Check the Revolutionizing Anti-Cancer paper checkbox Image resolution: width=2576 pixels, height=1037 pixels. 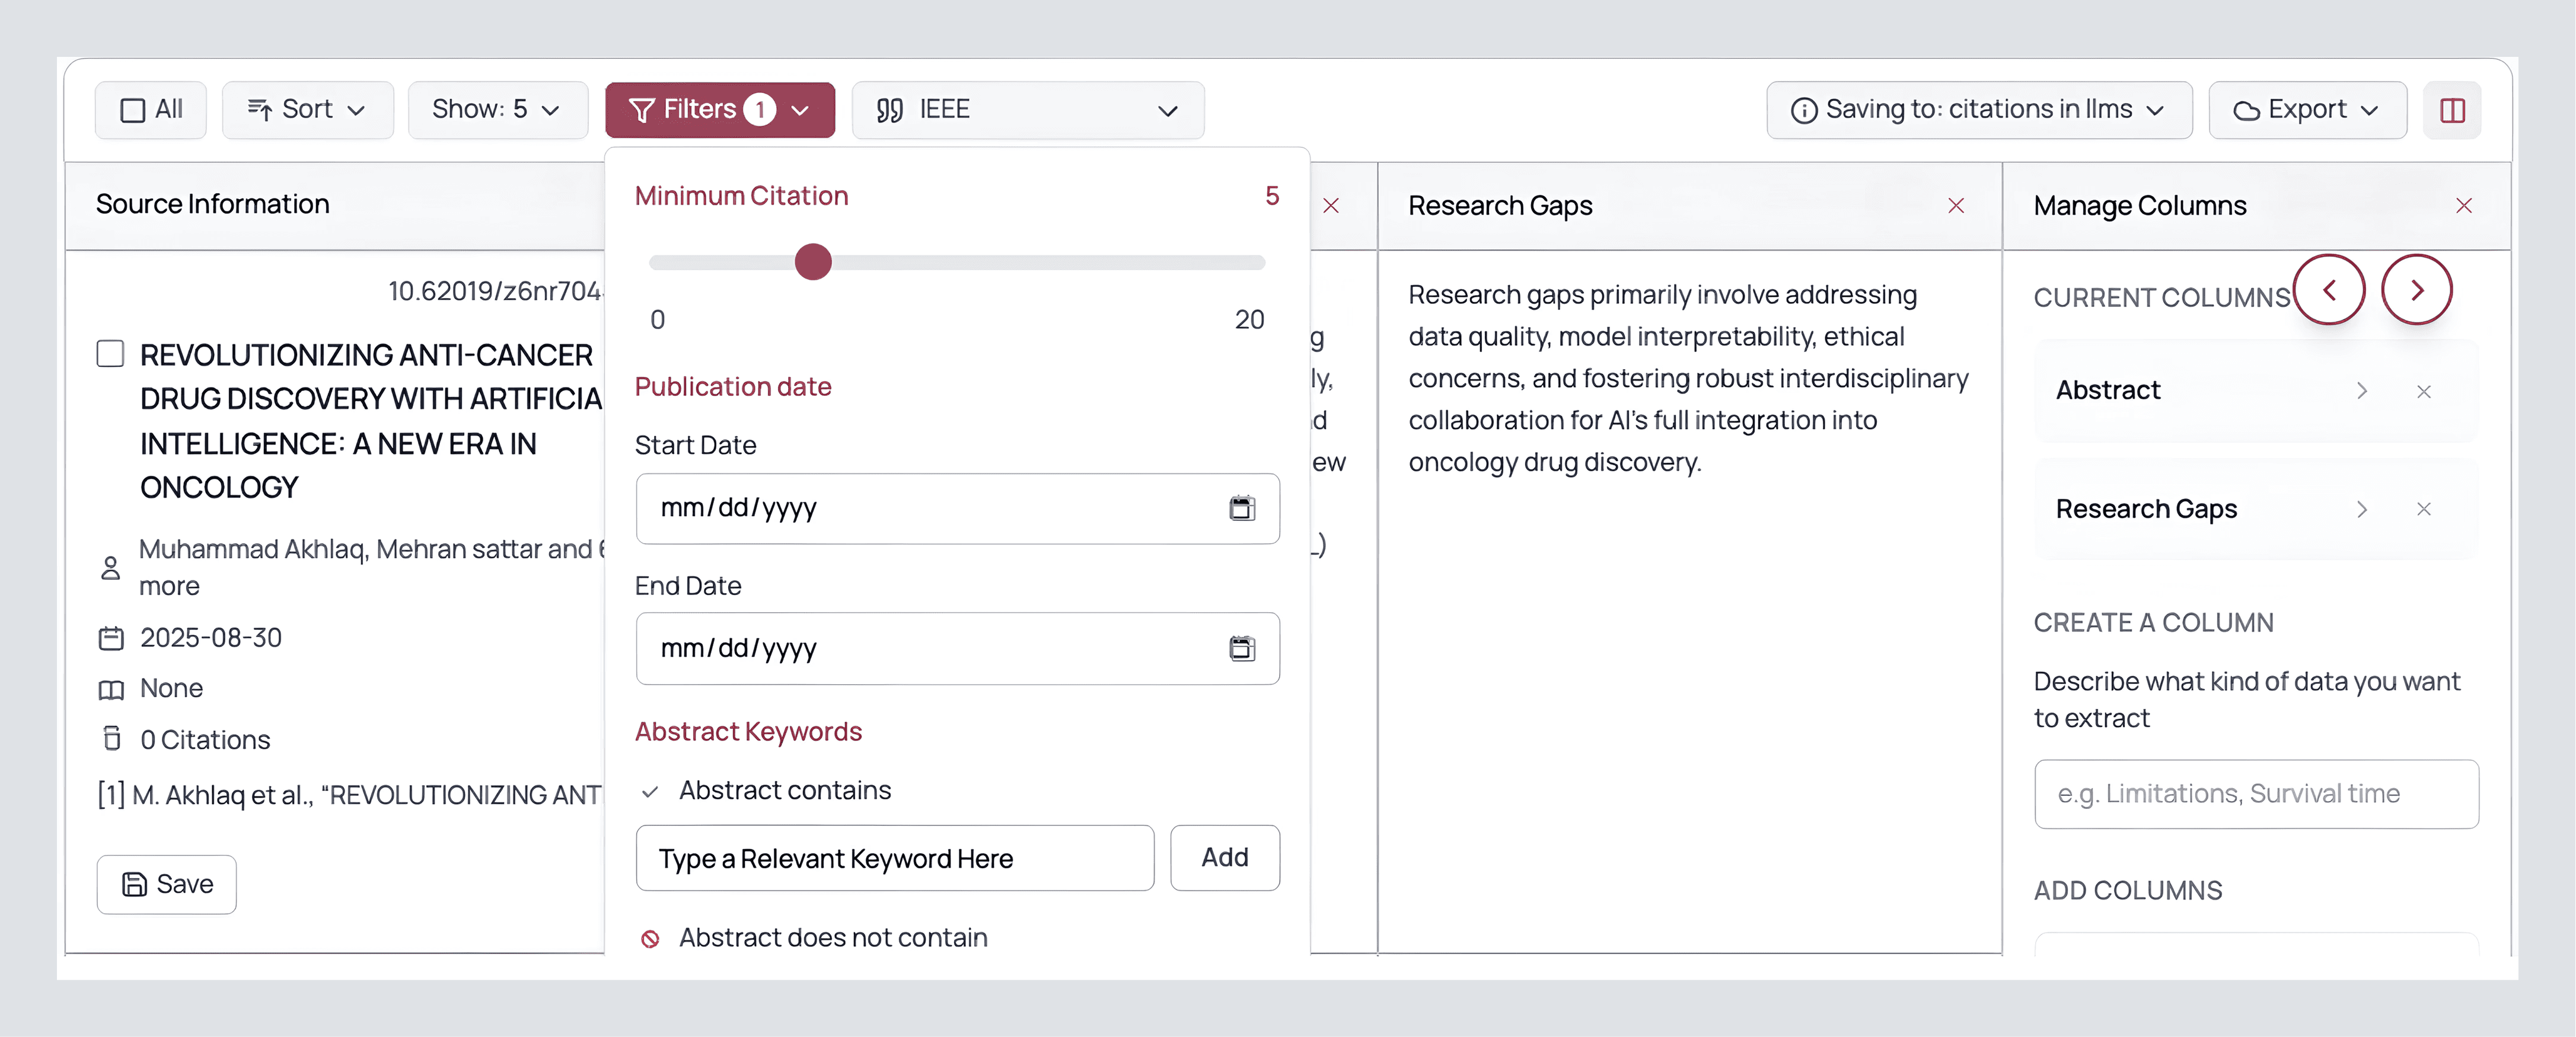coord(110,354)
